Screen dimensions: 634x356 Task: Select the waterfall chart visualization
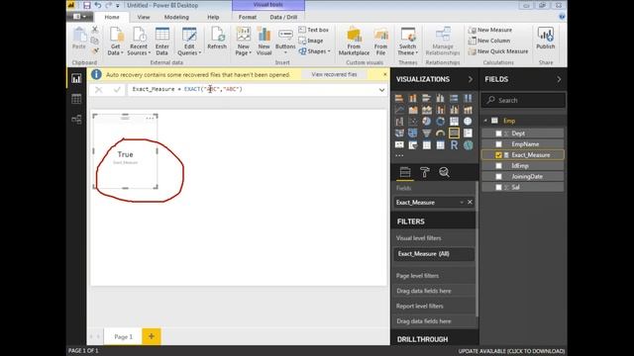click(x=399, y=122)
